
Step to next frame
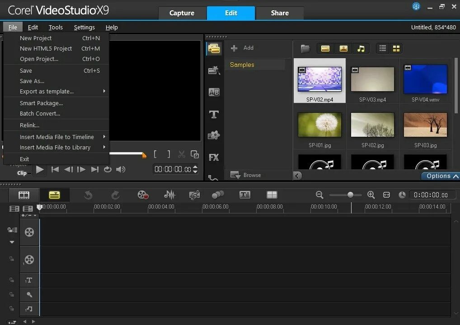(x=81, y=169)
